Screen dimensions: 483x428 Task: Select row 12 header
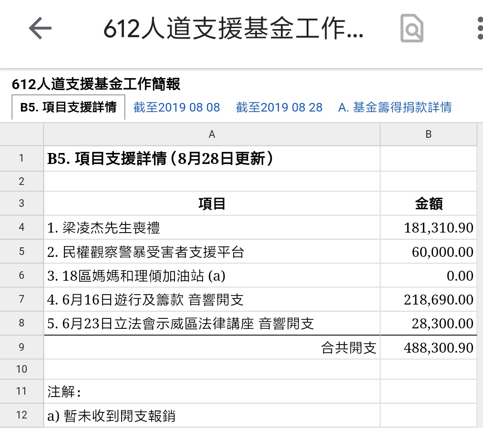21,415
